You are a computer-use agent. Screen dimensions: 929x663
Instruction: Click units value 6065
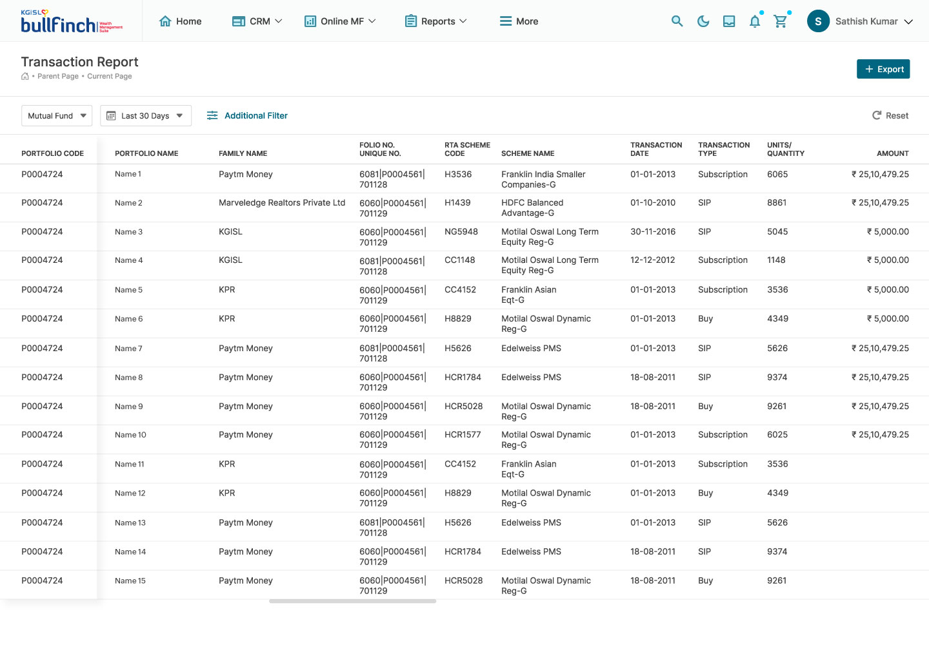[x=777, y=174]
